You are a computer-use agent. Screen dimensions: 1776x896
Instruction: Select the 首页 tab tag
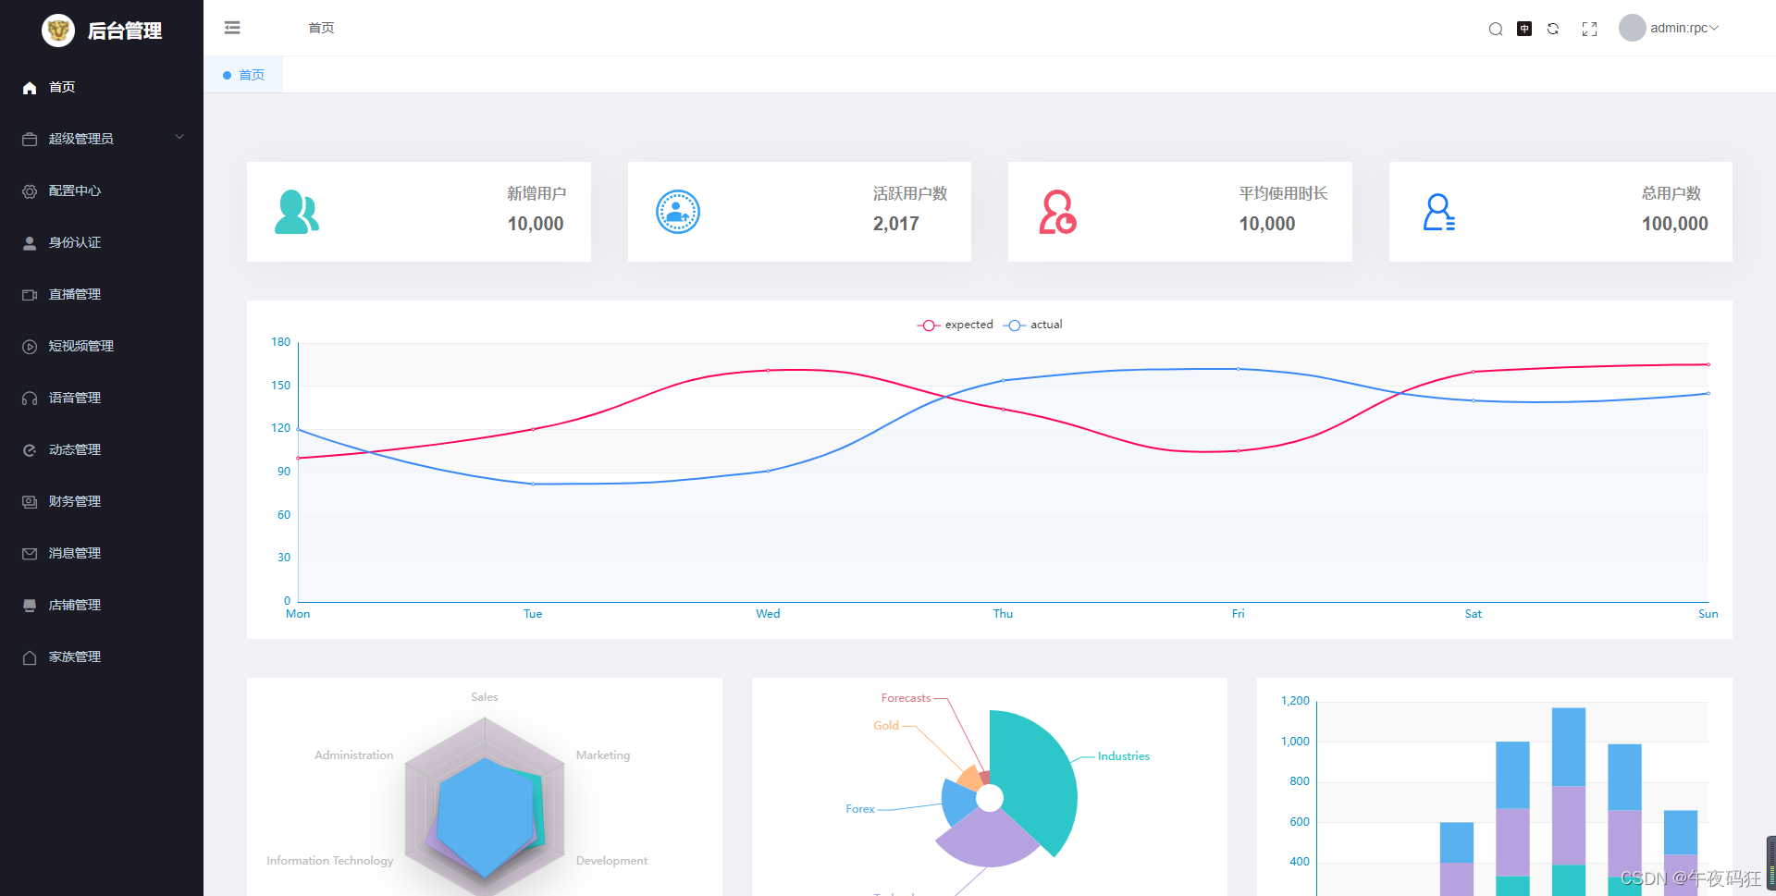pos(244,75)
